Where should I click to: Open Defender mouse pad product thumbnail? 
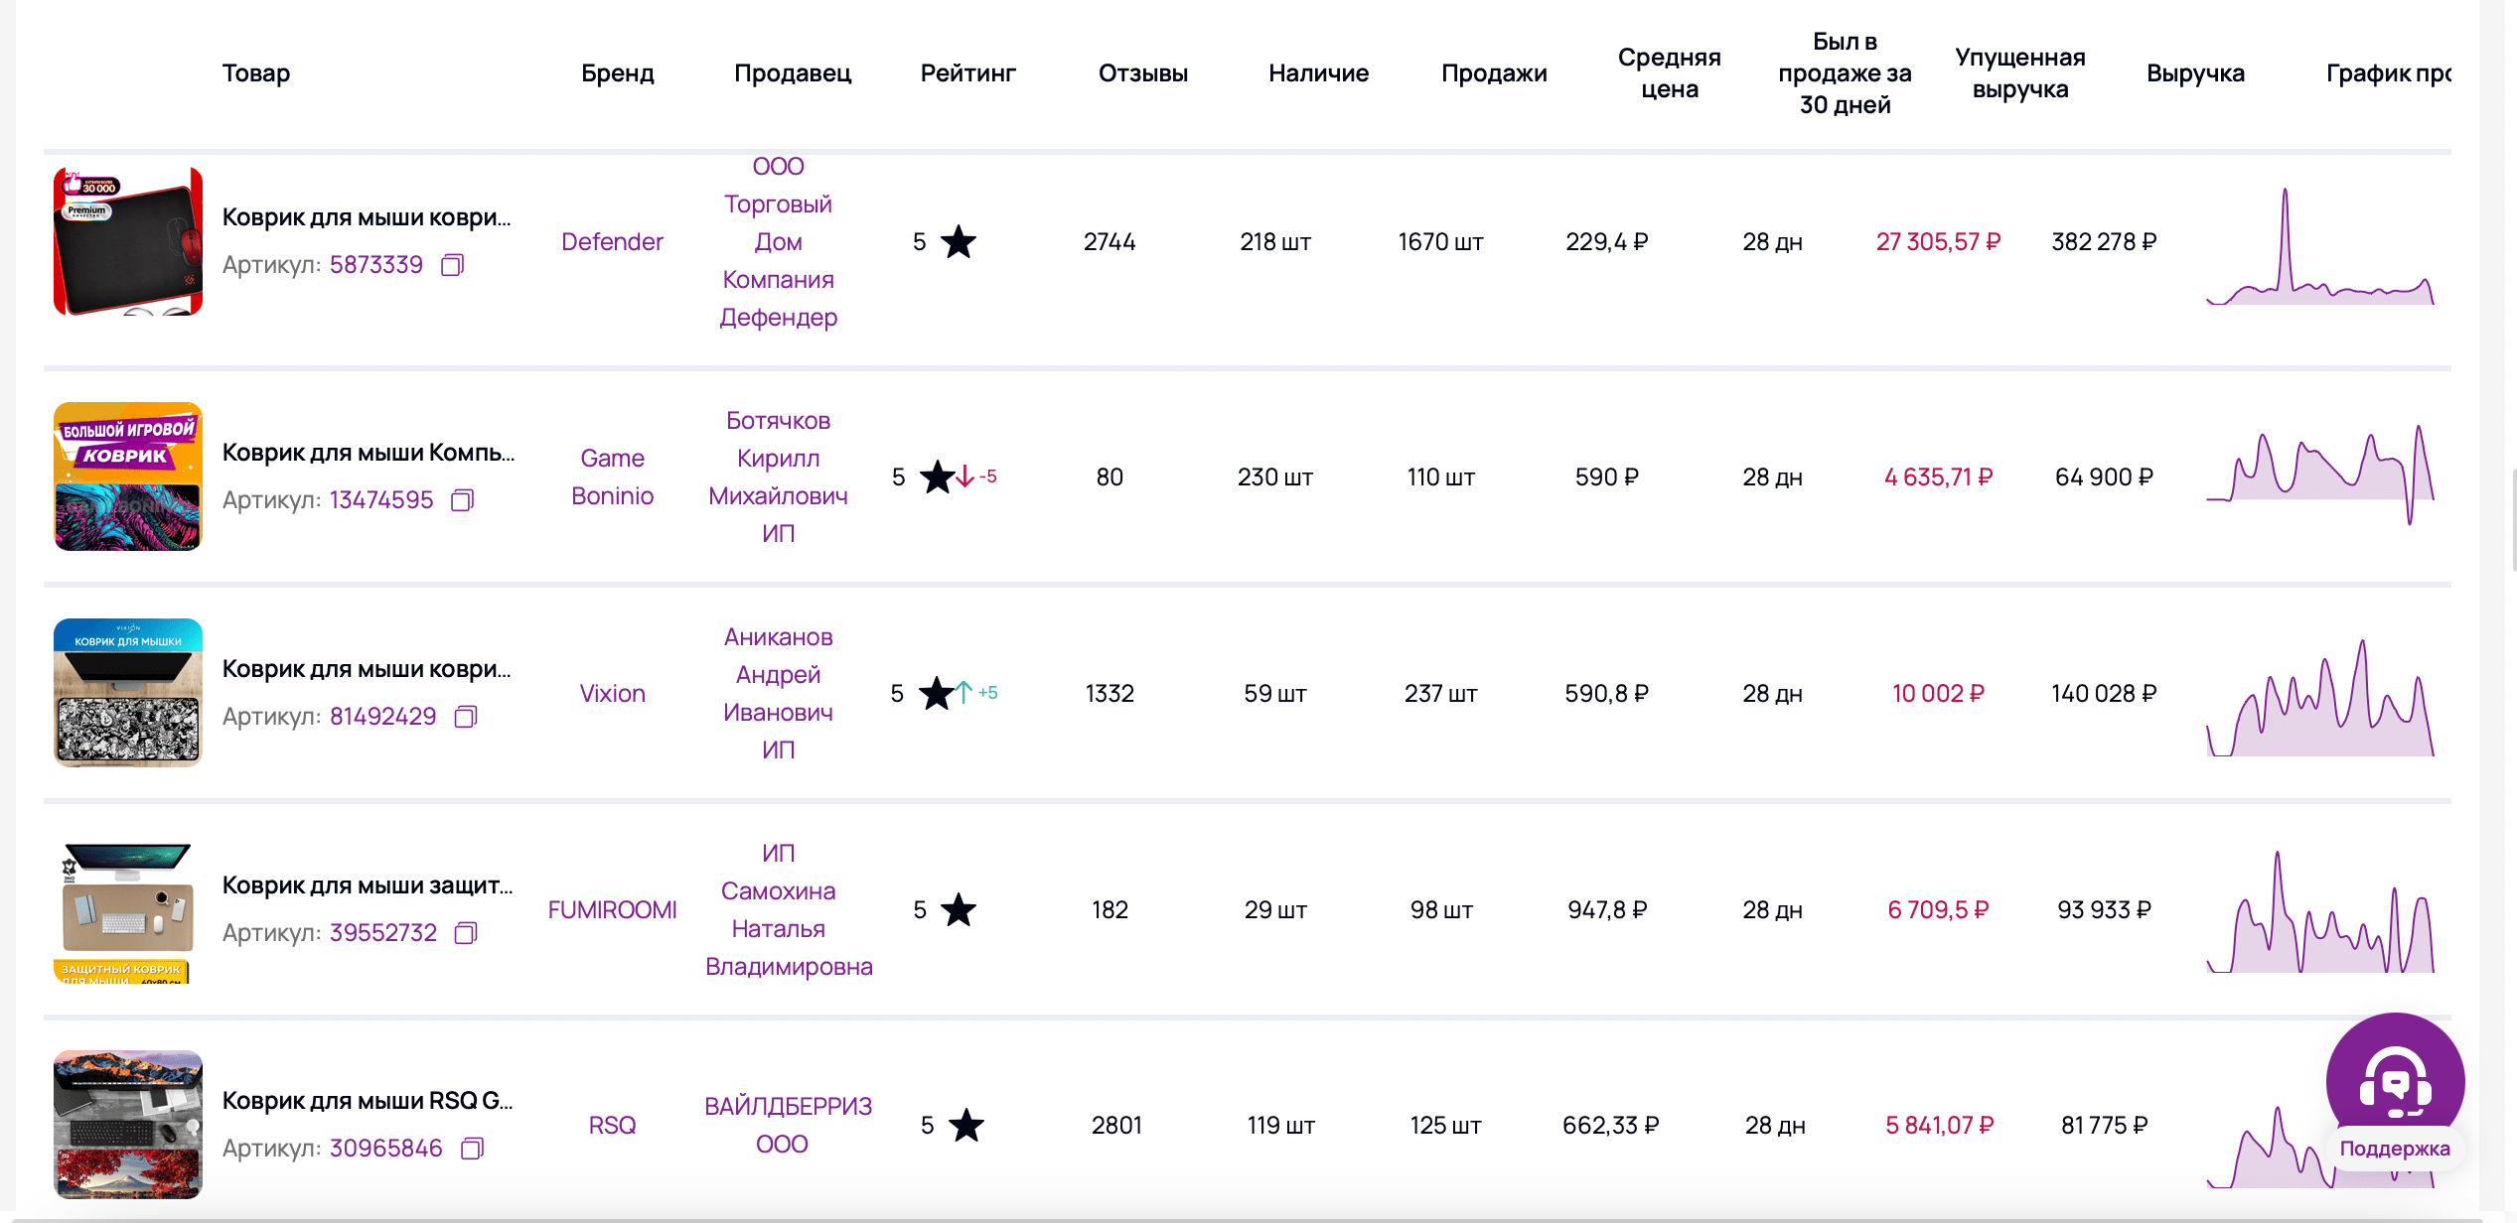coord(128,241)
